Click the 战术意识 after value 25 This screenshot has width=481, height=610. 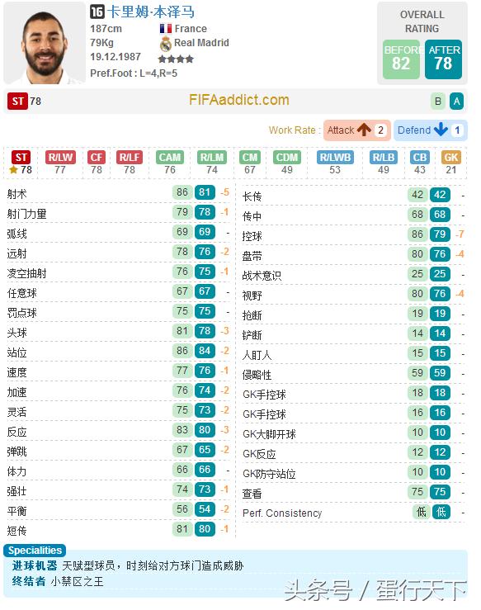point(440,274)
